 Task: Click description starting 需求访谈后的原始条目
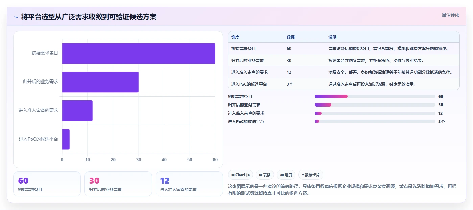click(388, 48)
